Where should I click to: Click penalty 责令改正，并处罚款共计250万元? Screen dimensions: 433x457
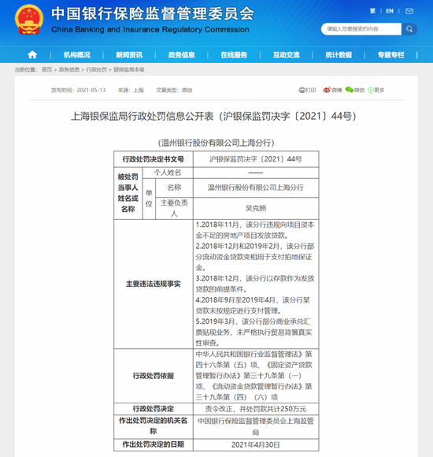coord(256,409)
